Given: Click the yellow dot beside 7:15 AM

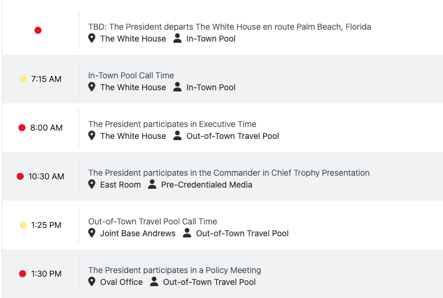Looking at the screenshot, I should click(23, 79).
